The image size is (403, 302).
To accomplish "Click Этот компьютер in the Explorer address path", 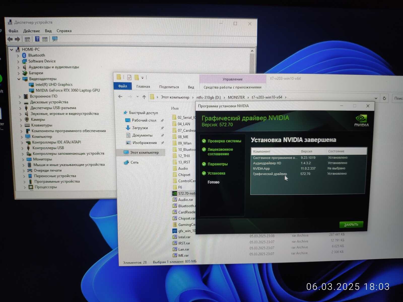I will (175, 97).
